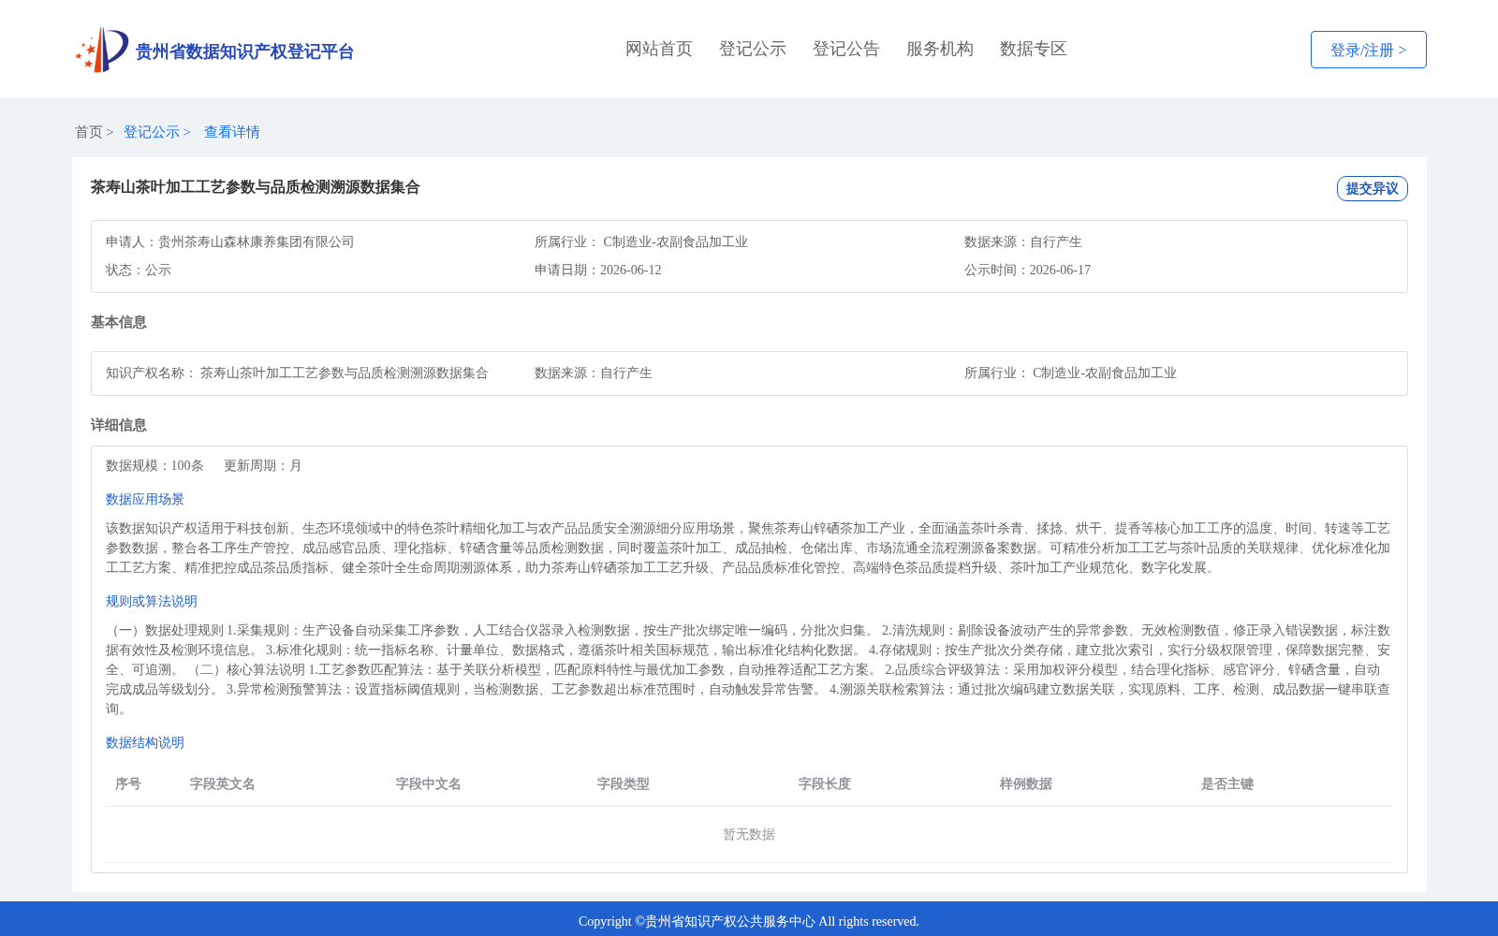The width and height of the screenshot is (1498, 936).
Task: Click the 查看详情 breadcrumb
Action: coord(232,132)
